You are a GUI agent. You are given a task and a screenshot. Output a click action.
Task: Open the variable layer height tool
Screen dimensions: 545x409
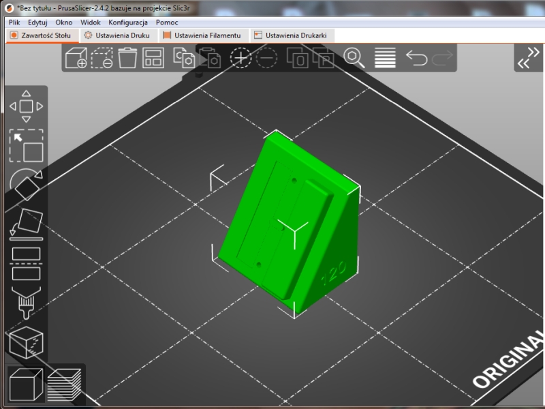click(x=385, y=58)
